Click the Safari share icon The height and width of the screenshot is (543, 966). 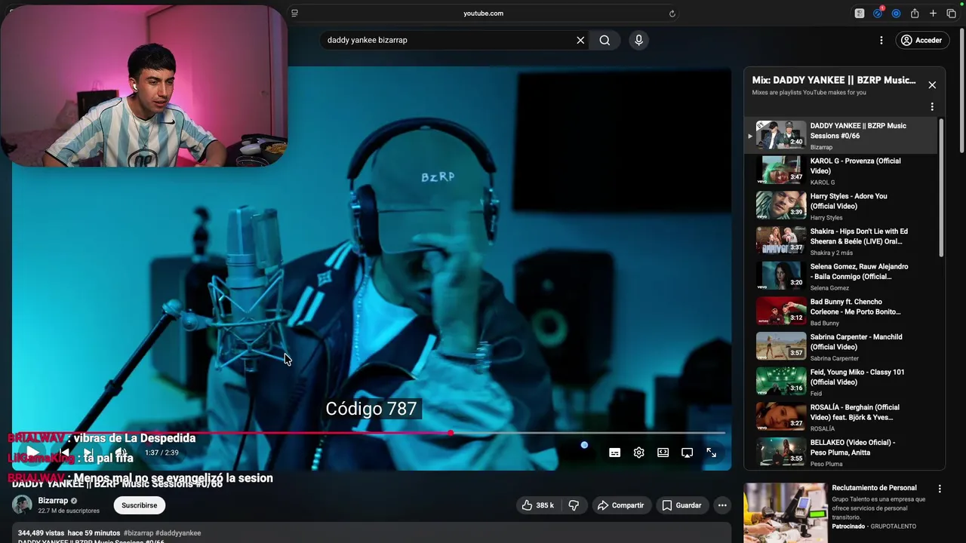click(x=915, y=13)
